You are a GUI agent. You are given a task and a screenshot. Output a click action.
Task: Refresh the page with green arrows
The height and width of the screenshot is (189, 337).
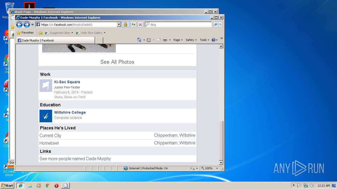coord(133,24)
